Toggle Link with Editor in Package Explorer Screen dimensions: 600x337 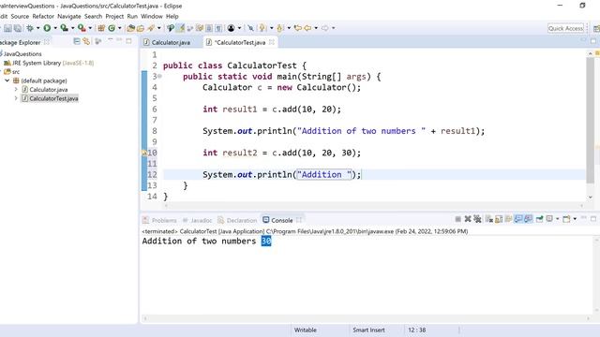point(86,41)
